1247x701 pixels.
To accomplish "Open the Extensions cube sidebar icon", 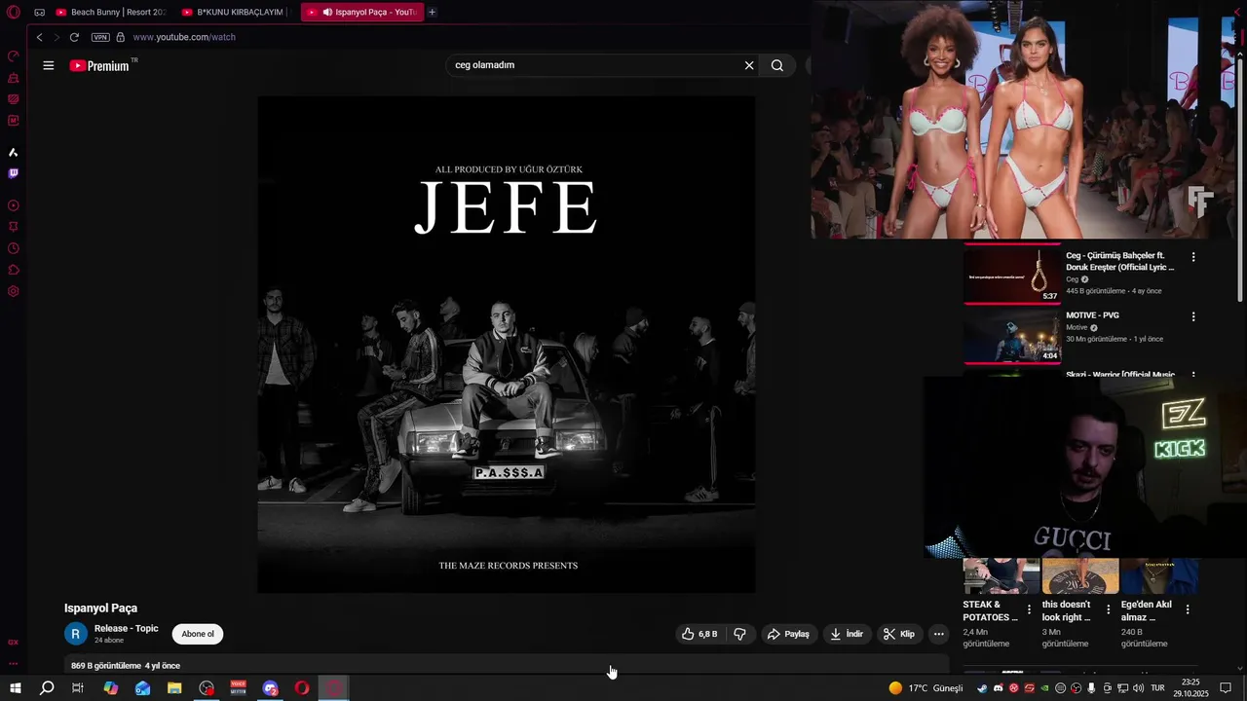I will pyautogui.click(x=14, y=270).
